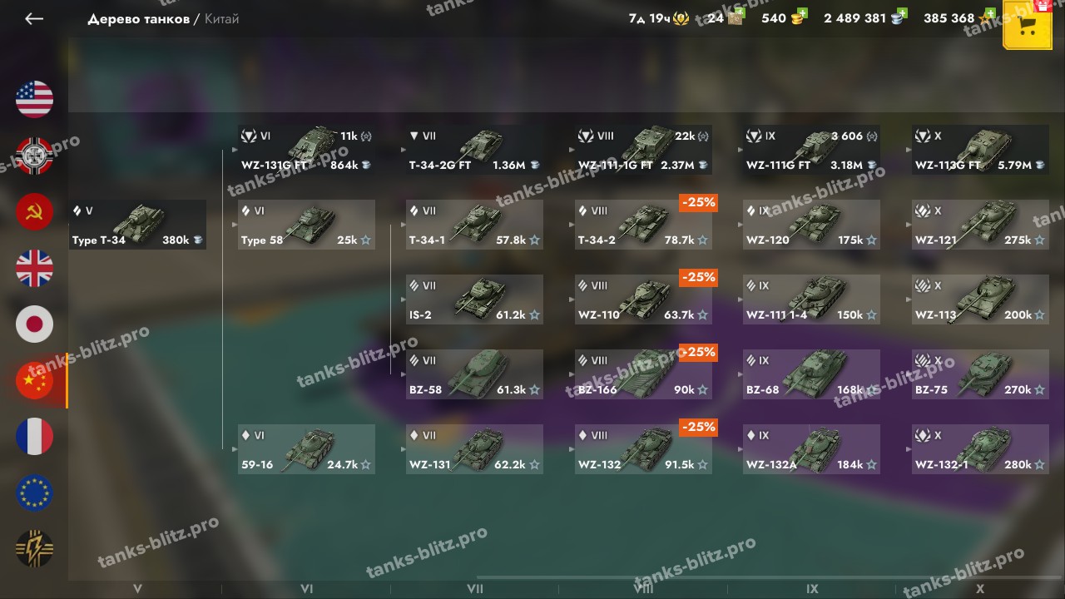
Task: Select the European nation flag icon
Action: click(34, 493)
